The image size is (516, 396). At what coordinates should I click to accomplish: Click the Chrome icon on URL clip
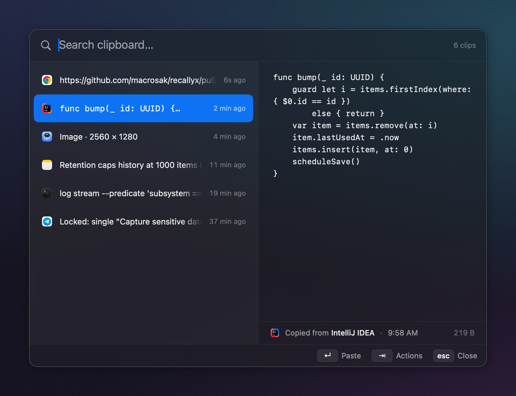47,80
